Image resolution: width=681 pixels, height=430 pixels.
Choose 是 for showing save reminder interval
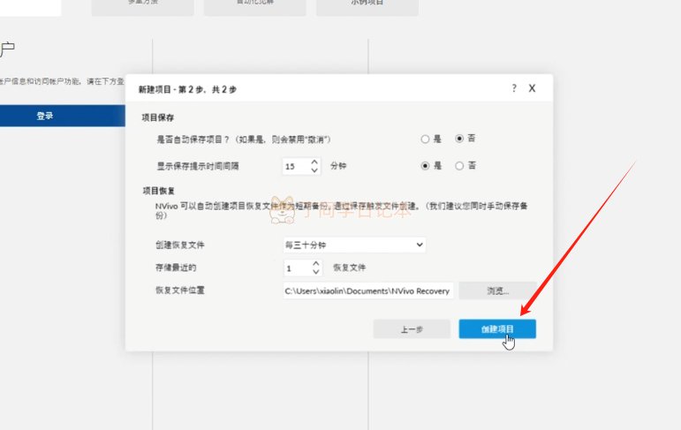click(x=426, y=165)
